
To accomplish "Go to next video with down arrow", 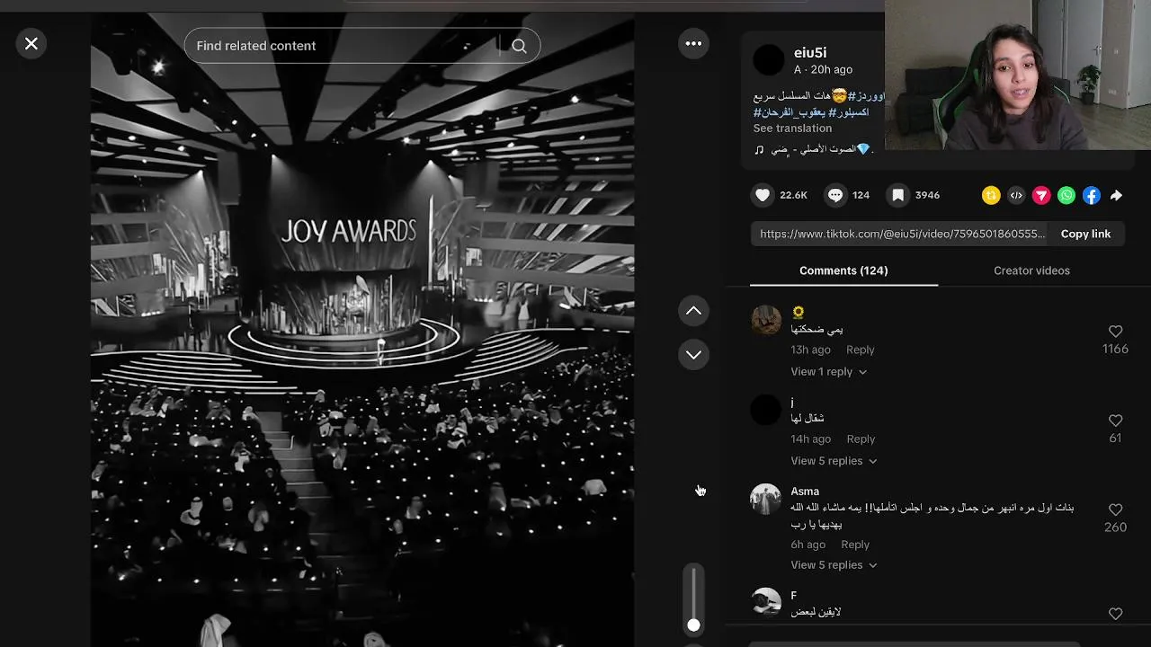I will click(693, 355).
